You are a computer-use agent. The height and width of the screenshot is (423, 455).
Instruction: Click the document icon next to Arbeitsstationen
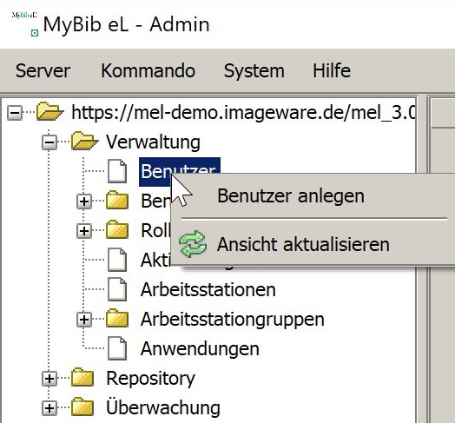(117, 289)
